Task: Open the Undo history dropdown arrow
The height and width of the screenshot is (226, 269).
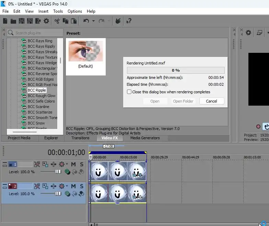Action: coord(93,21)
